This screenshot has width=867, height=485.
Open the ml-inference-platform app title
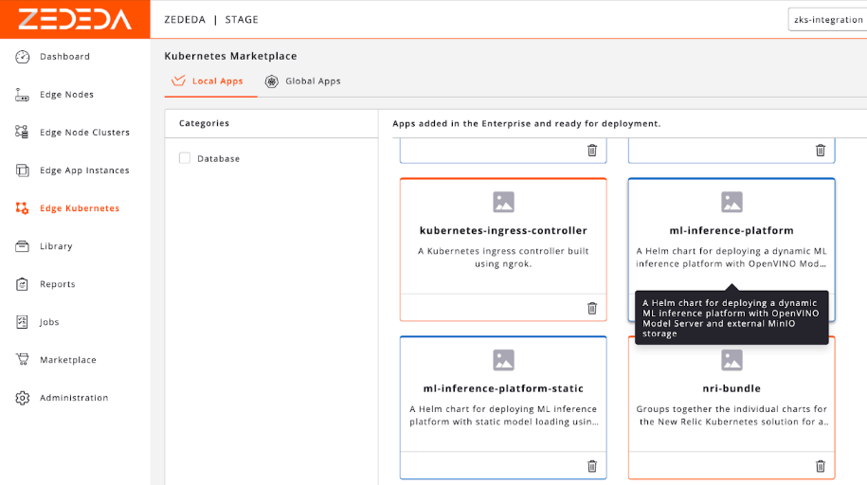tap(732, 230)
